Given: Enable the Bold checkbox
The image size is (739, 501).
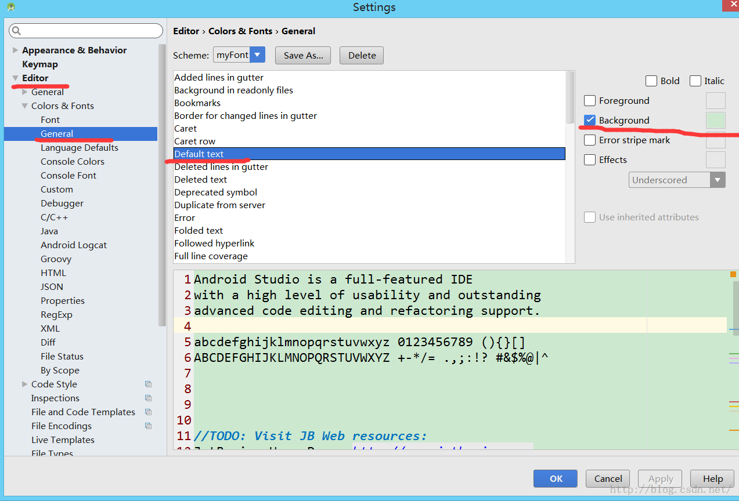Looking at the screenshot, I should 651,81.
